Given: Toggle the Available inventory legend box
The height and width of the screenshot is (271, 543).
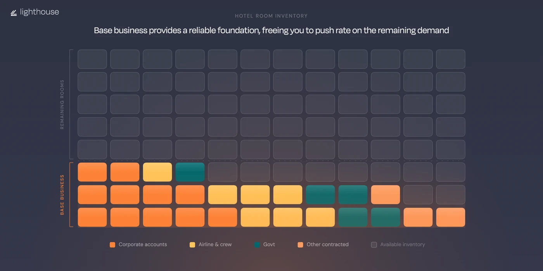Looking at the screenshot, I should [x=374, y=245].
